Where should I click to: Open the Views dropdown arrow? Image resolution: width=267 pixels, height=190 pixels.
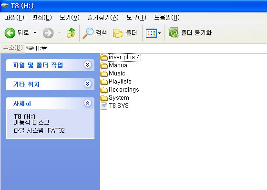pyautogui.click(x=159, y=33)
